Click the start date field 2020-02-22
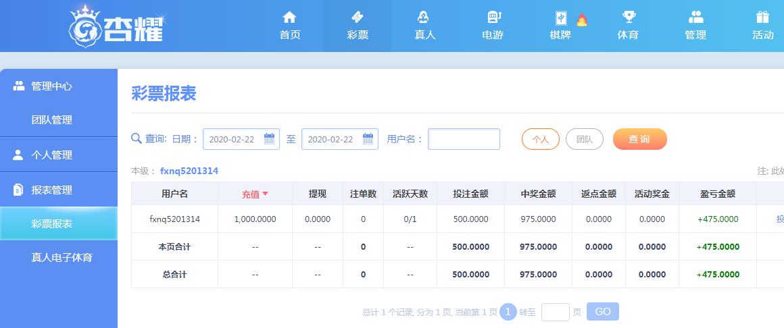The image size is (784, 328). [x=241, y=139]
